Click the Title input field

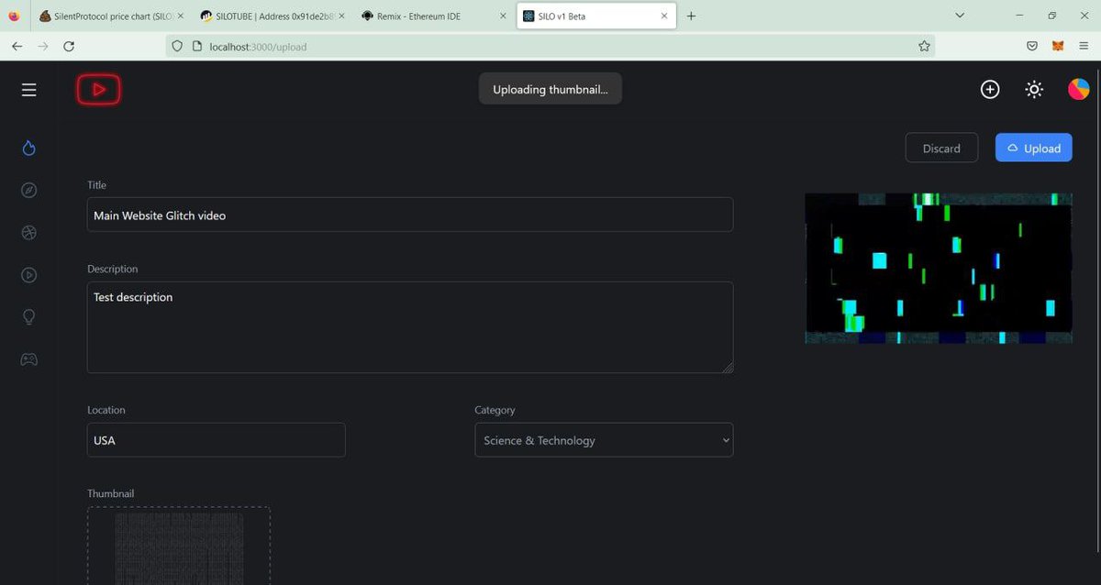tap(410, 215)
